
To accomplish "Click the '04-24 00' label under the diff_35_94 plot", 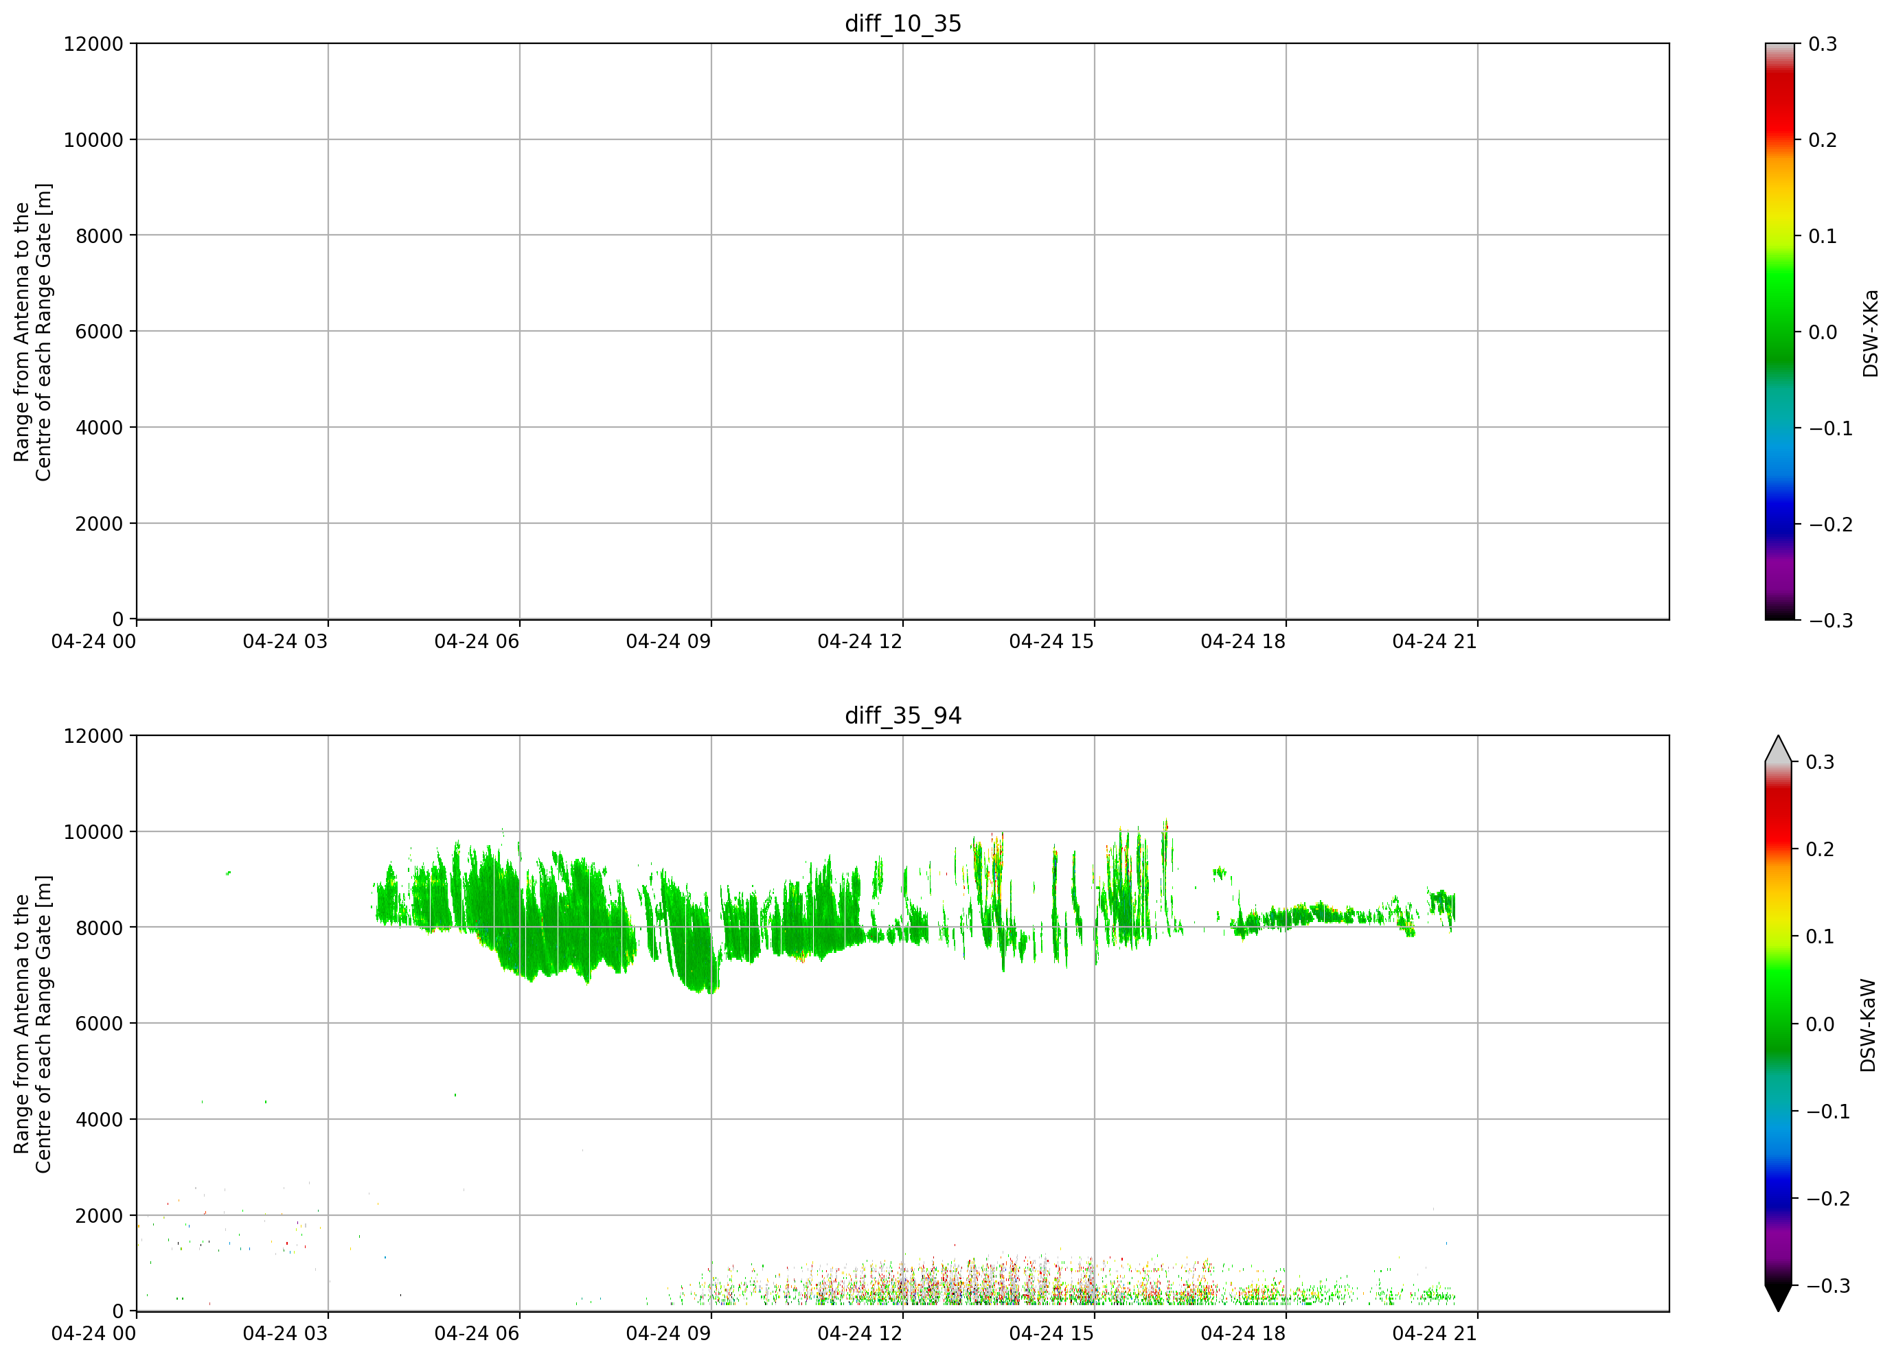I will point(93,1334).
